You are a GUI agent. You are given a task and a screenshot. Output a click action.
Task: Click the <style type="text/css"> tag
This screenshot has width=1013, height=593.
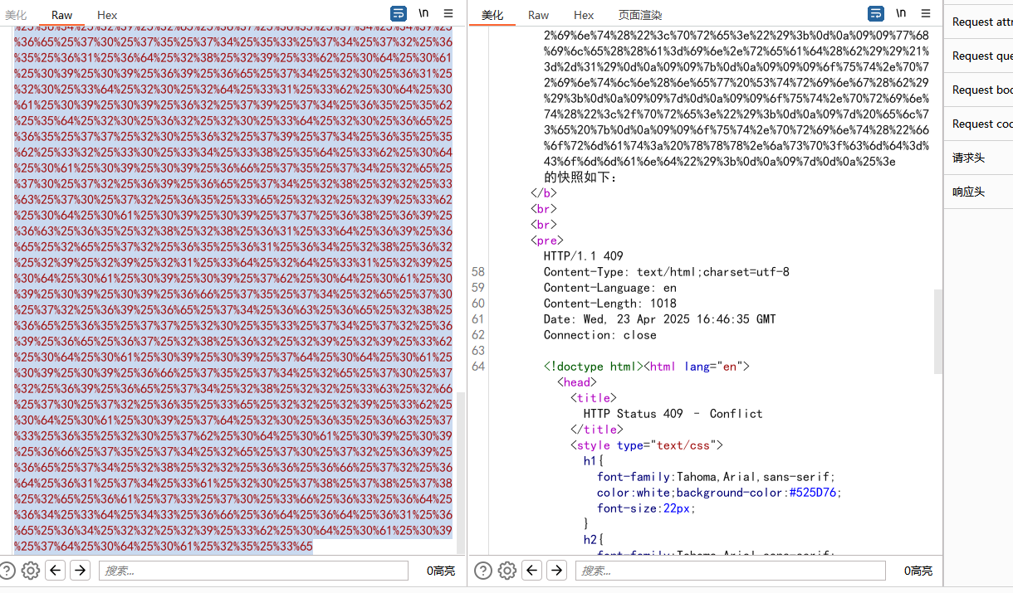pyautogui.click(x=647, y=445)
